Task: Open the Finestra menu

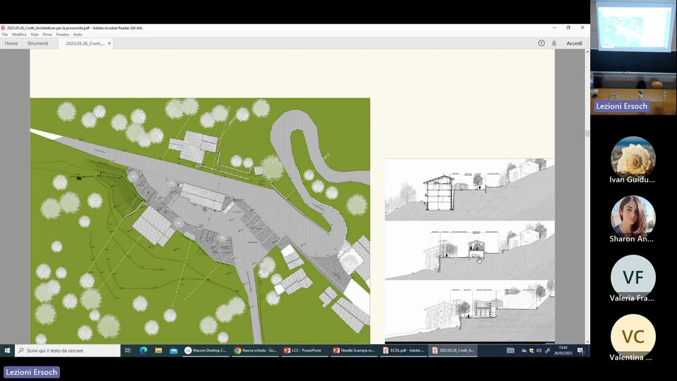Action: [62, 34]
